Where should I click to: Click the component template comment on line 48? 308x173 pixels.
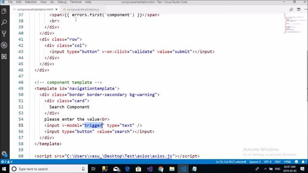68,82
